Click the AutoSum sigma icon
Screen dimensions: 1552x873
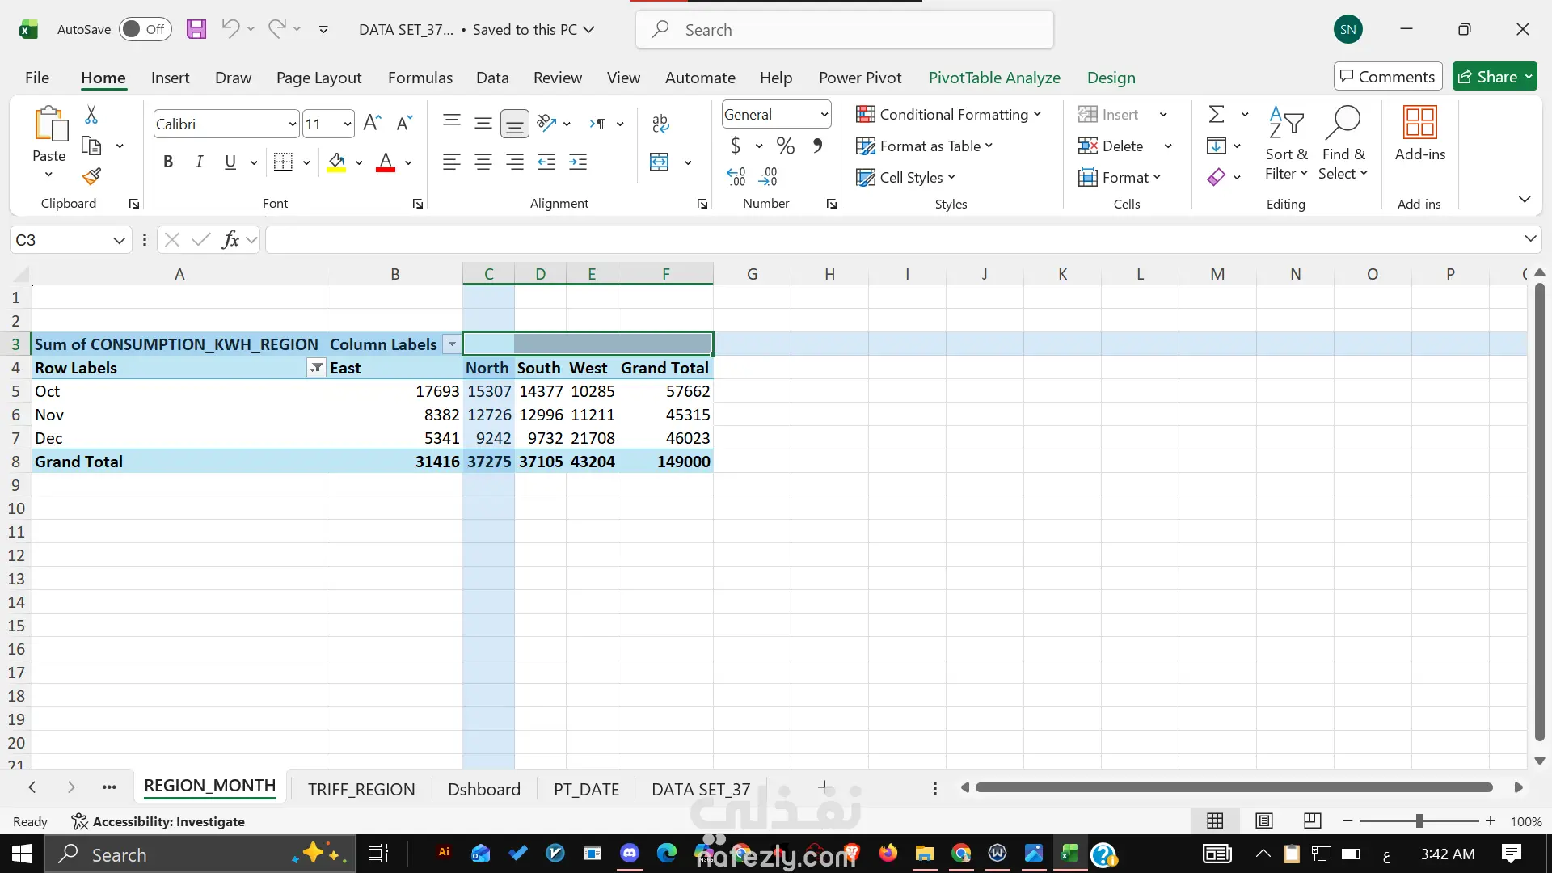[x=1217, y=114]
